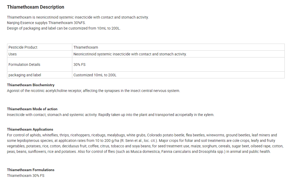Click the nicotinic acetylcholine receptor sentence
The image size is (291, 186).
[x=94, y=91]
